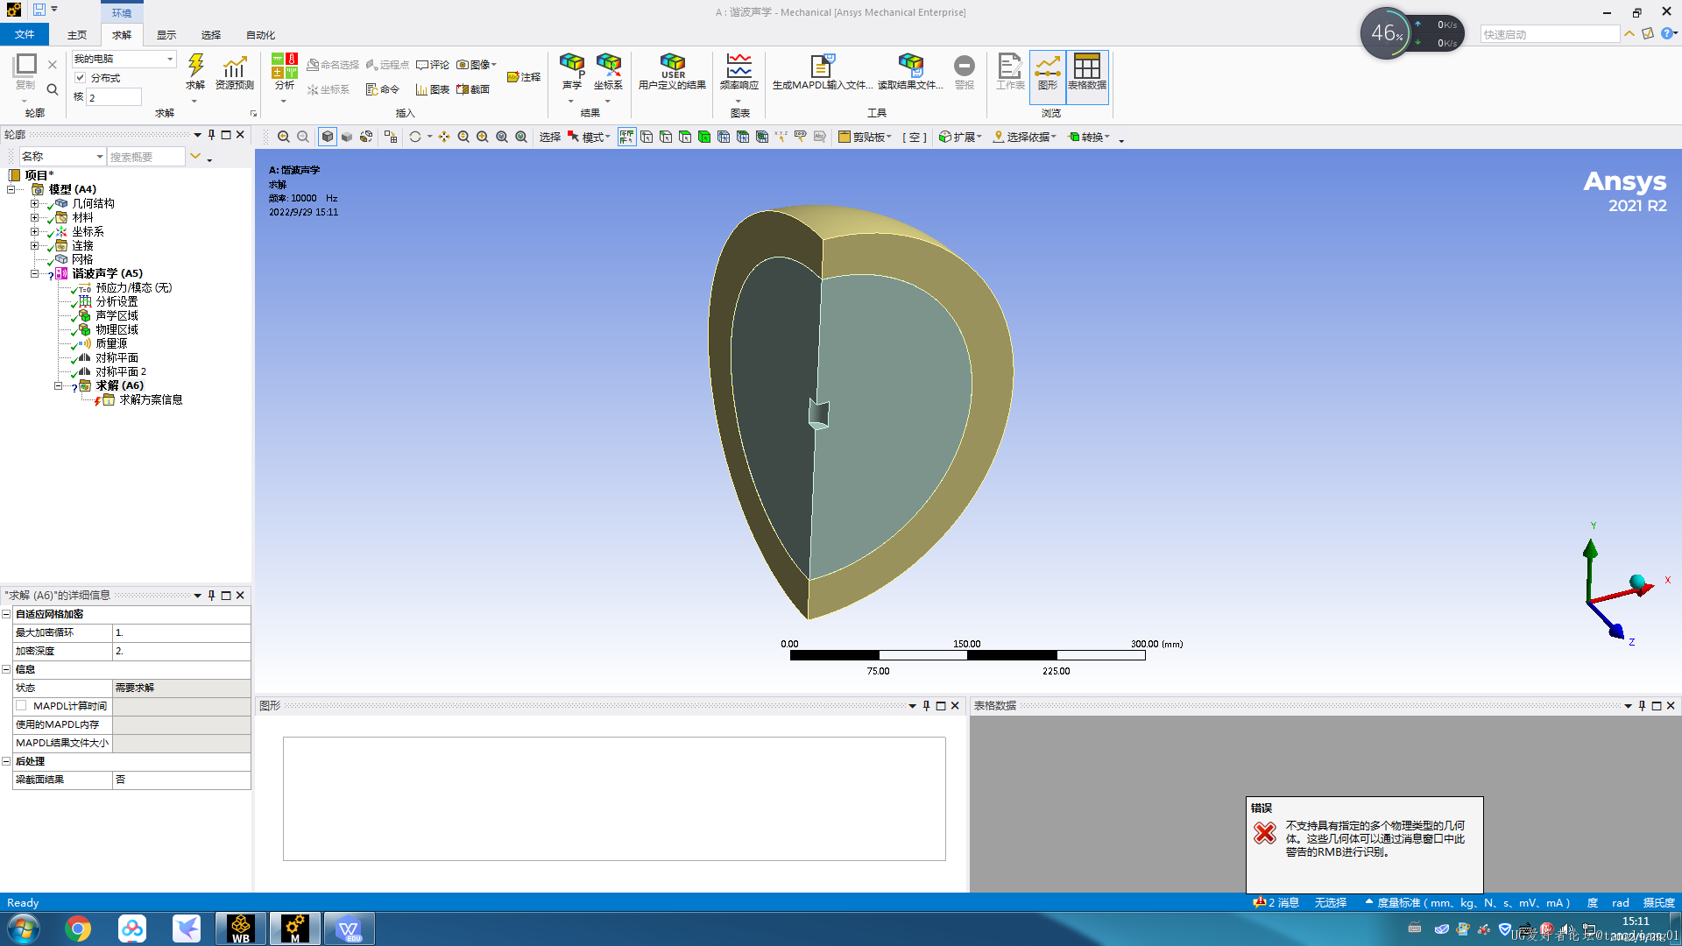This screenshot has height=946, width=1682.
Task: Open the 工作表 worksheet view
Action: pyautogui.click(x=1010, y=72)
